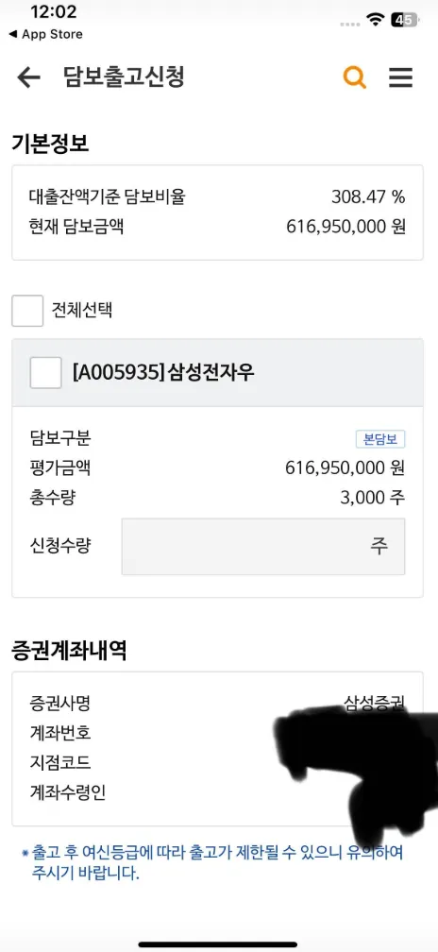
Task: Tap the [A005935]삼성전자우 header row
Action: pyautogui.click(x=218, y=373)
